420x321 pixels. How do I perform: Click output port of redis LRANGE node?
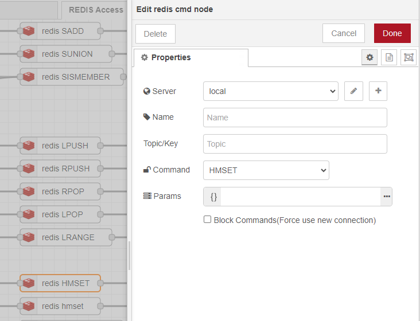[x=112, y=237]
